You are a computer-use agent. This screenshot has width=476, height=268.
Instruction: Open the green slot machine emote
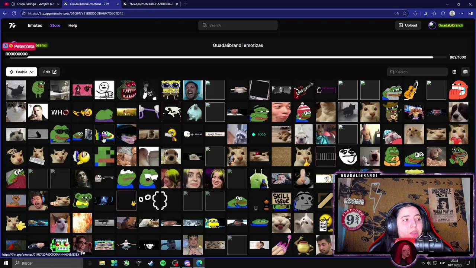click(x=60, y=245)
